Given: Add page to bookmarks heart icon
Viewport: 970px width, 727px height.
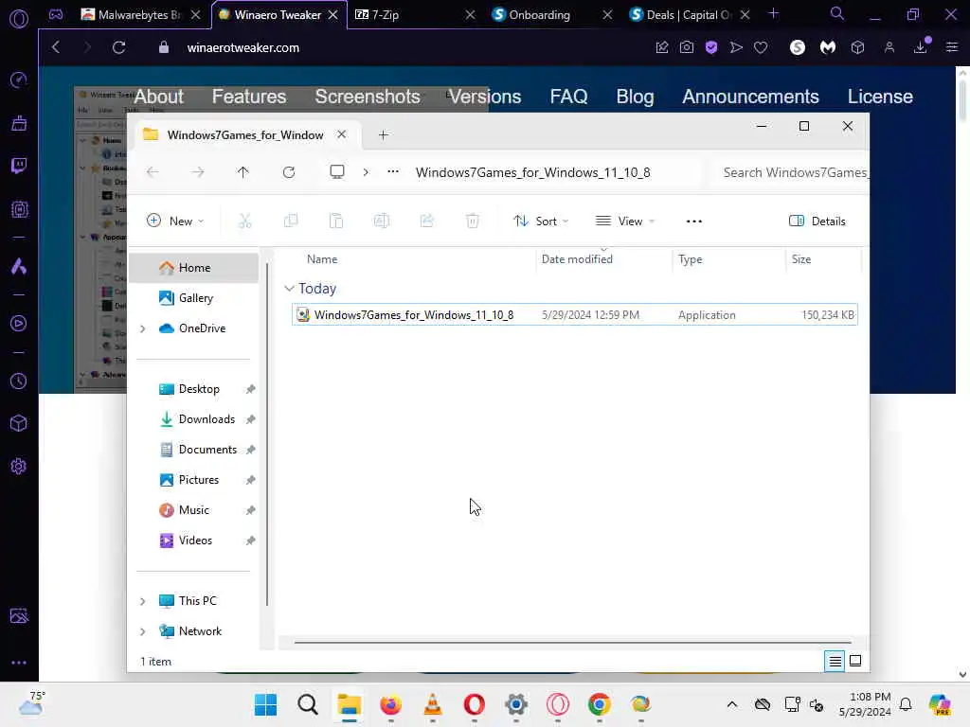Looking at the screenshot, I should pyautogui.click(x=761, y=47).
